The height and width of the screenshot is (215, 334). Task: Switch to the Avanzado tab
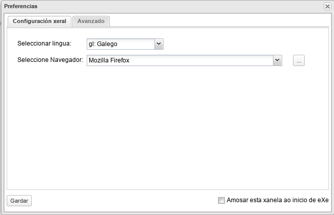[x=91, y=21]
